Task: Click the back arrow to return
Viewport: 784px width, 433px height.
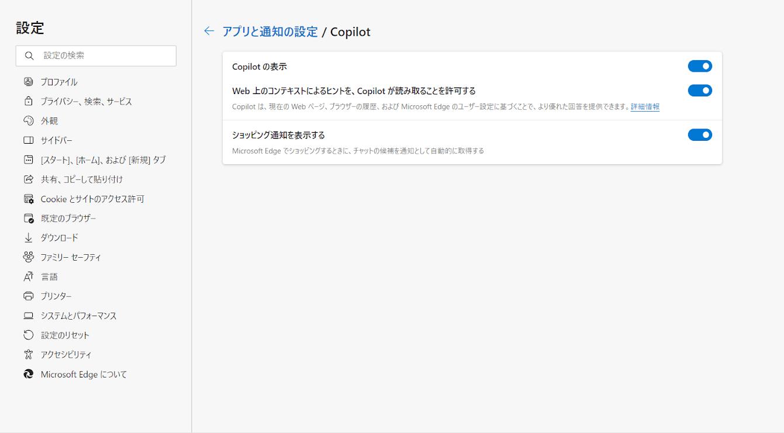Action: pos(209,31)
